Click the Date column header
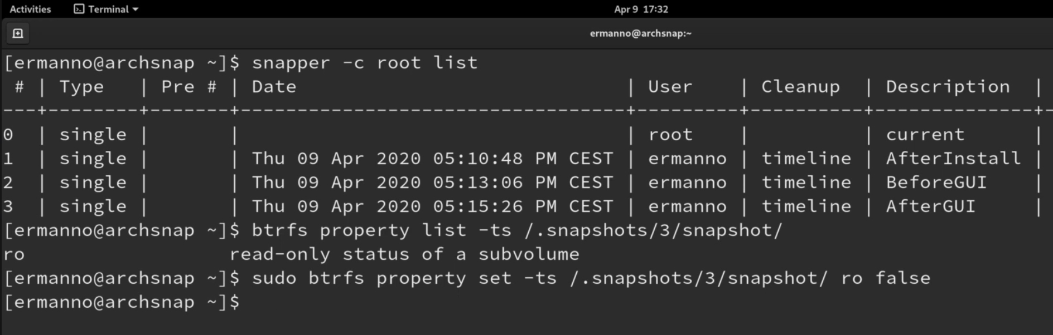 [274, 87]
